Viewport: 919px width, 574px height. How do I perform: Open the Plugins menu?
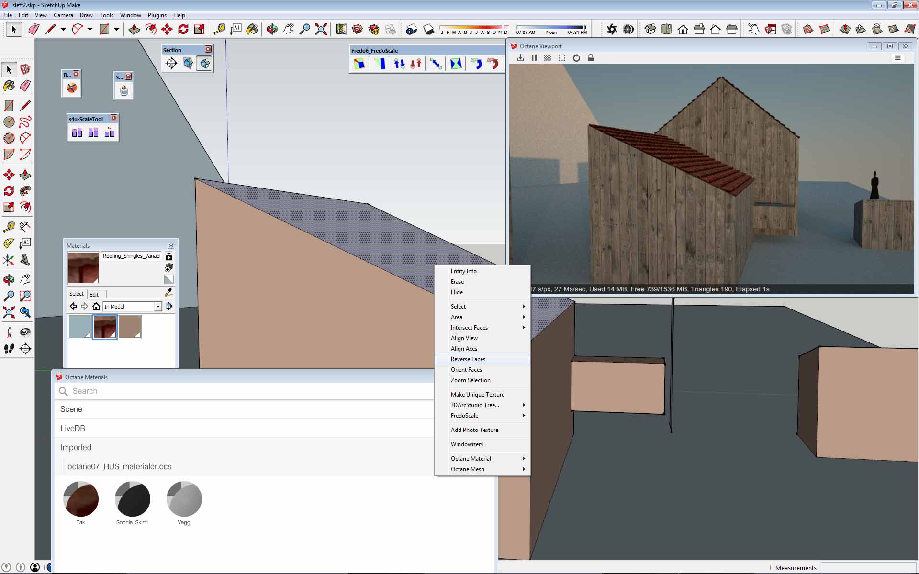click(x=157, y=15)
